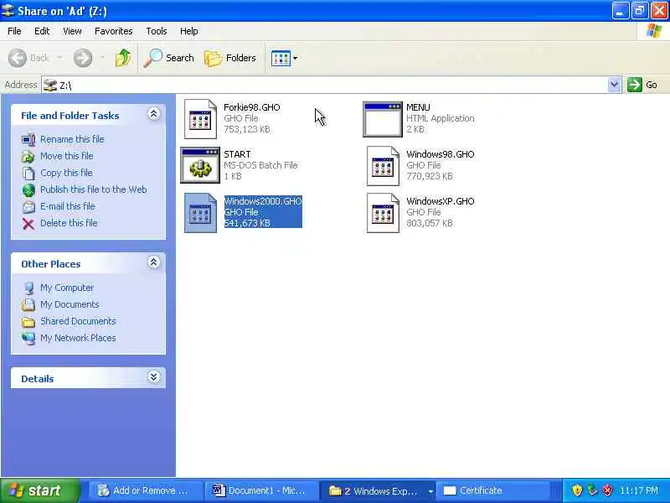
Task: Click Publish this file to the Web
Action: [94, 189]
